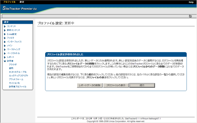Expand the マーケティング arrow icon
This screenshot has width=197, height=123.
5,50
